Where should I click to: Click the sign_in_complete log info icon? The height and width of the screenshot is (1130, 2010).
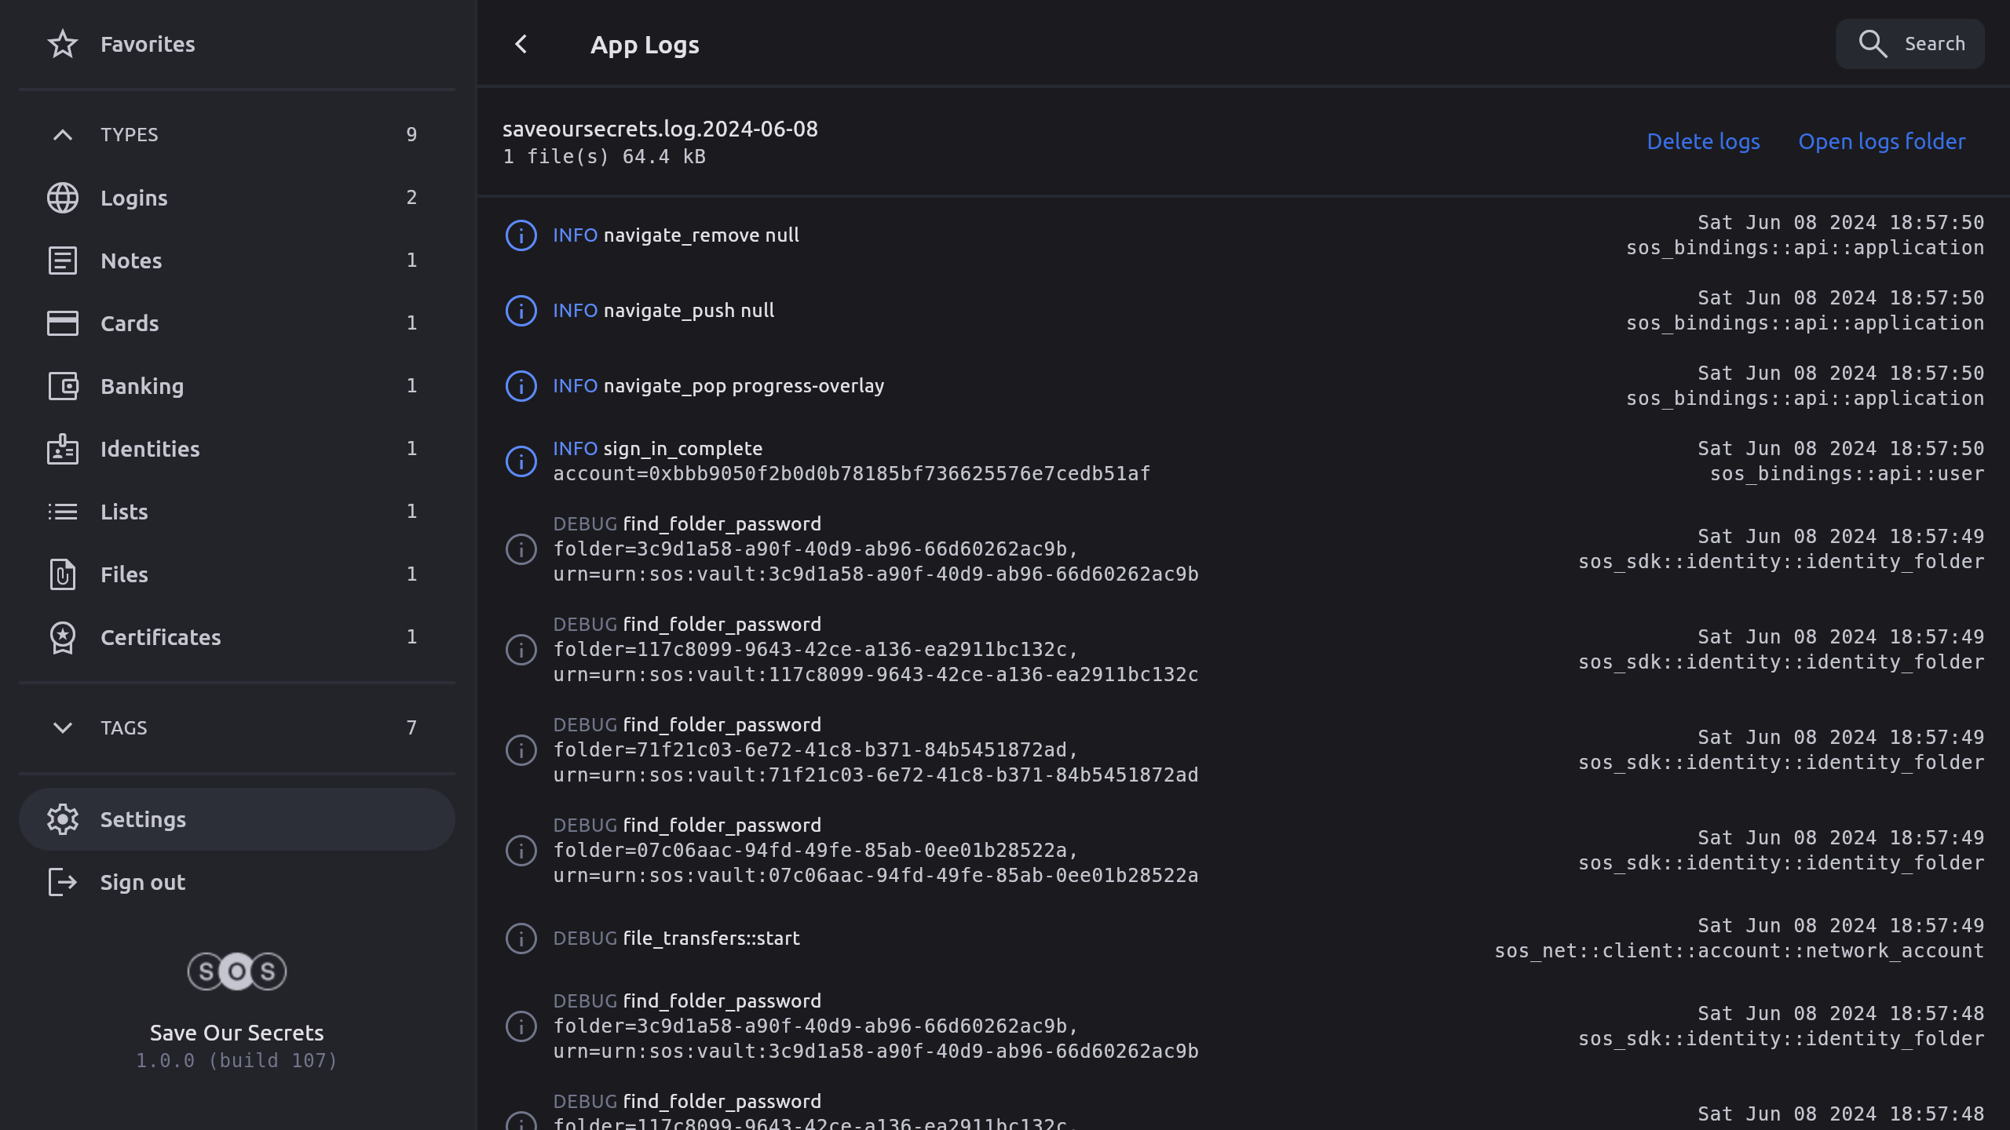tap(521, 461)
